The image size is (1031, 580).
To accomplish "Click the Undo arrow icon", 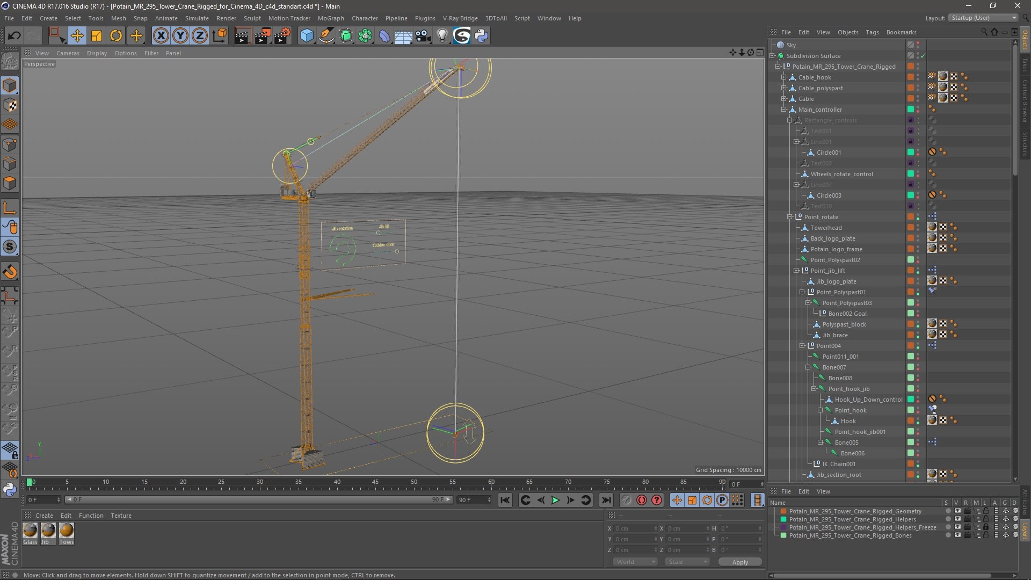I will click(x=14, y=36).
